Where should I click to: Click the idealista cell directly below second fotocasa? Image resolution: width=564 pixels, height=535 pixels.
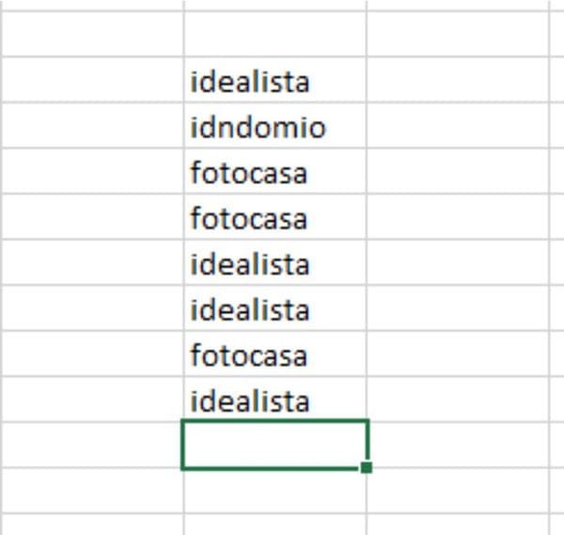[x=274, y=264]
